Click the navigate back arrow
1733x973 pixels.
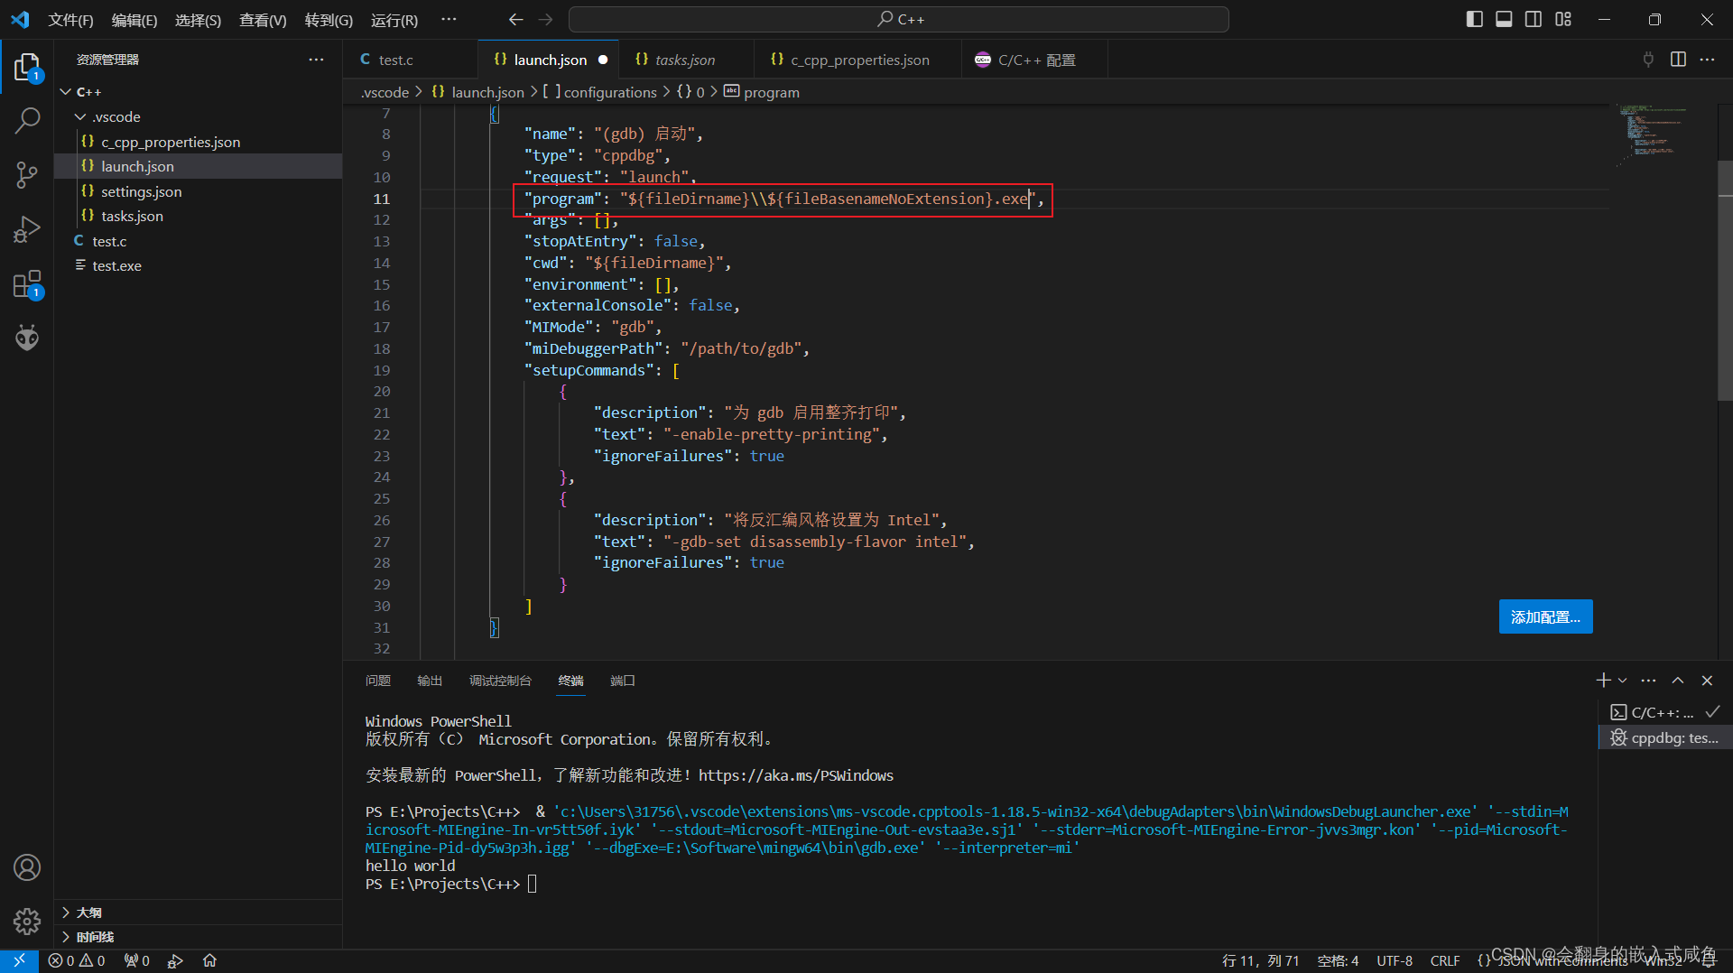[x=515, y=19]
